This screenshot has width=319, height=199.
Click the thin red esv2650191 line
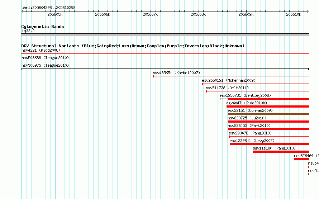point(256,84)
